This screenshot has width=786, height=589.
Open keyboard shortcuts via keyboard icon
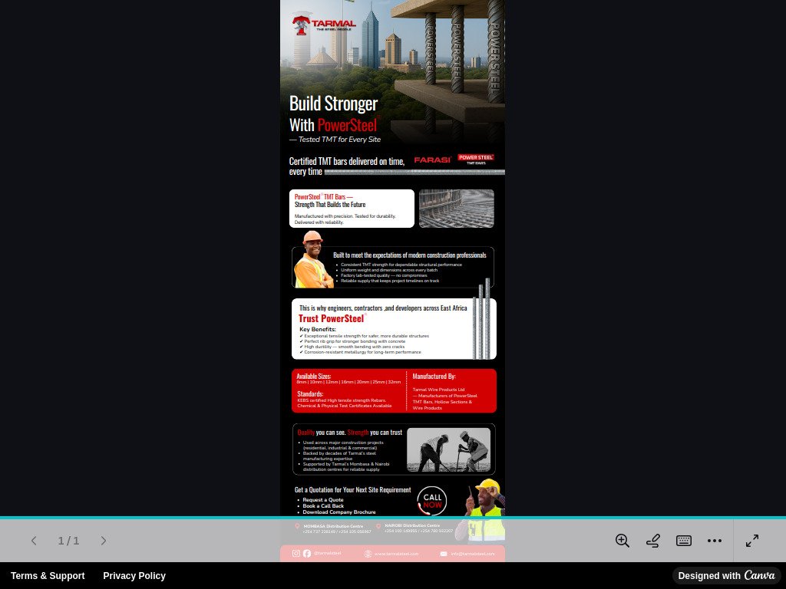(x=684, y=541)
